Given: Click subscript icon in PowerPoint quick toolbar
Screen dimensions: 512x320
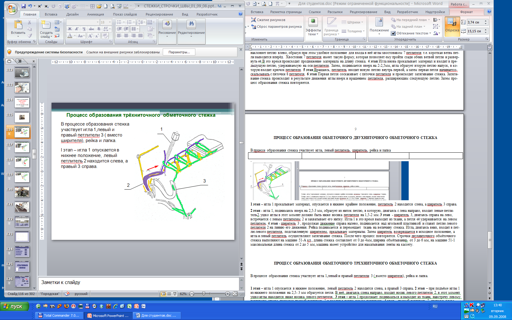Looking at the screenshot, I should click(x=46, y=6).
